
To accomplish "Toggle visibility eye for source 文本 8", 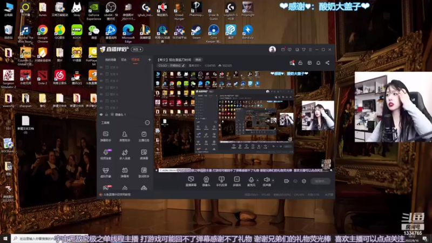I will click(101, 74).
